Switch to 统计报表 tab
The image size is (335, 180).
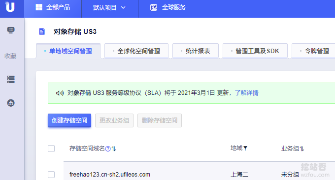click(196, 51)
